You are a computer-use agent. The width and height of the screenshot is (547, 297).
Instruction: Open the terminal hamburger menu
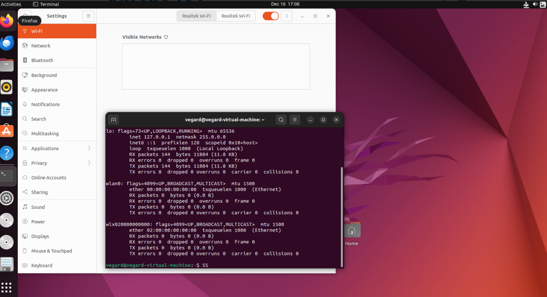(295, 120)
